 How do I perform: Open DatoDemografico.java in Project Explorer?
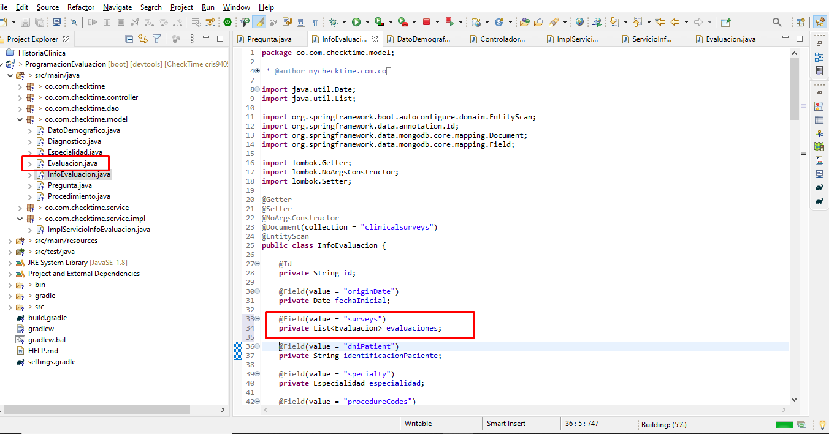tap(84, 130)
